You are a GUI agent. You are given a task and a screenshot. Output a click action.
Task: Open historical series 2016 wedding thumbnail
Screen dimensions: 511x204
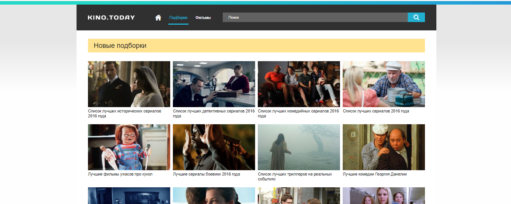click(x=129, y=84)
